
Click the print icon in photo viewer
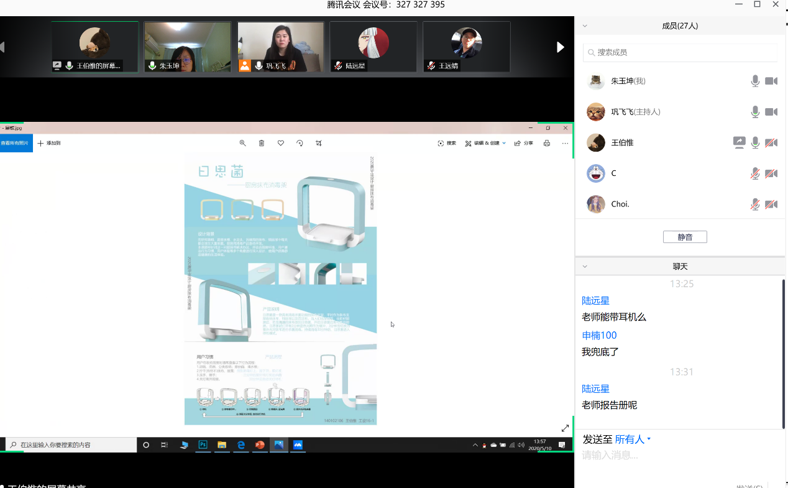pos(547,143)
